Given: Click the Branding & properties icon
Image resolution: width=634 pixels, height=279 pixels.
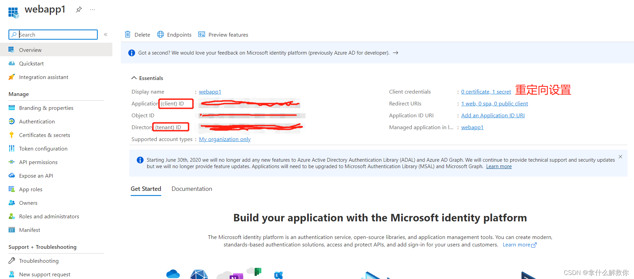Looking at the screenshot, I should click(12, 108).
